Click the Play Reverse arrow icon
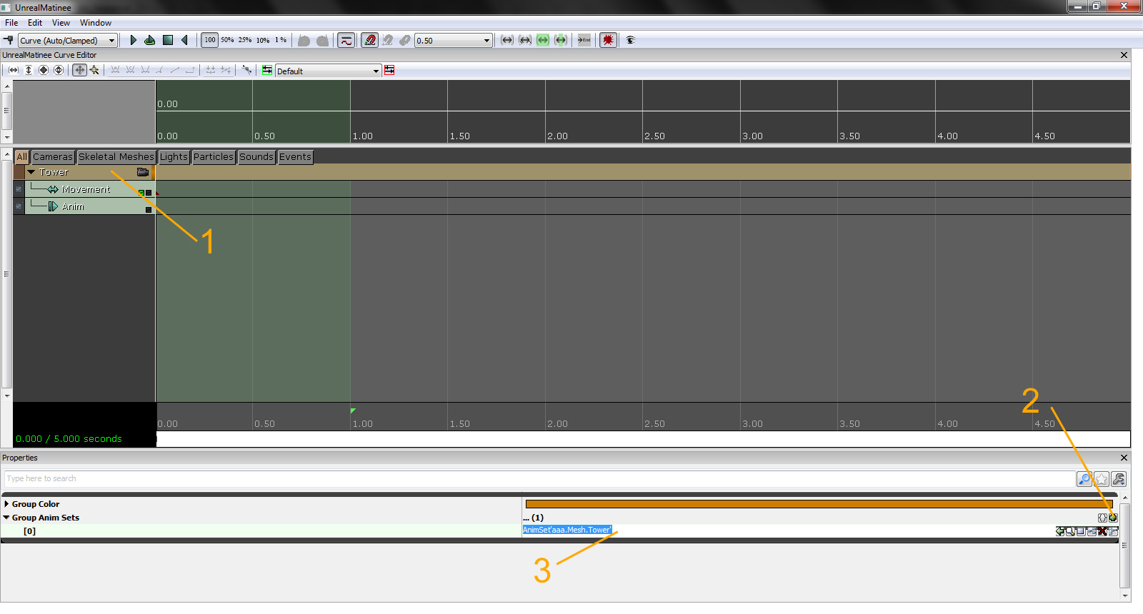1143x614 pixels. 185,40
